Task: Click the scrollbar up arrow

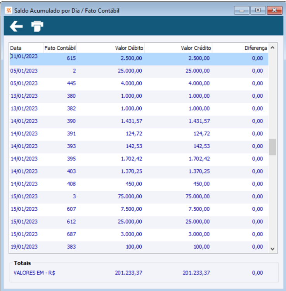Action: 272,48
